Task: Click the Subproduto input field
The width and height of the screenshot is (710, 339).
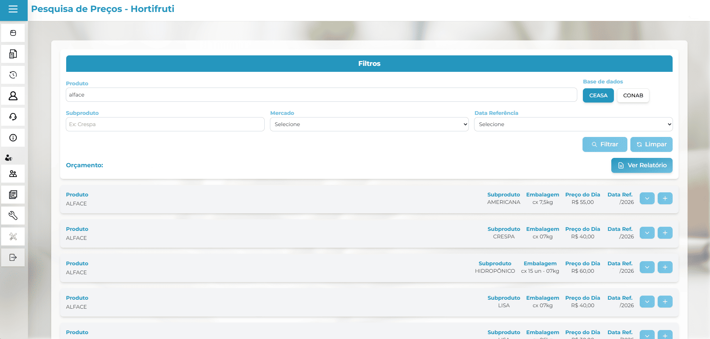Action: pyautogui.click(x=165, y=124)
